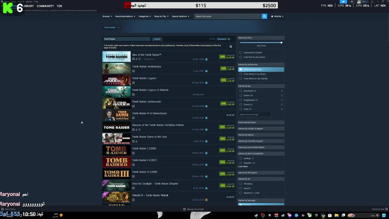Image resolution: width=389 pixels, height=219 pixels.
Task: Click the Add a Game plus icon
Action: (2, 209)
